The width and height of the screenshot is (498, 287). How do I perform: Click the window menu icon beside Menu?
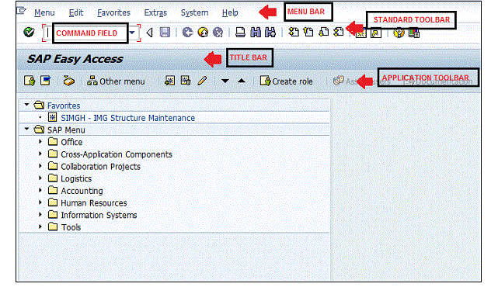(x=21, y=11)
